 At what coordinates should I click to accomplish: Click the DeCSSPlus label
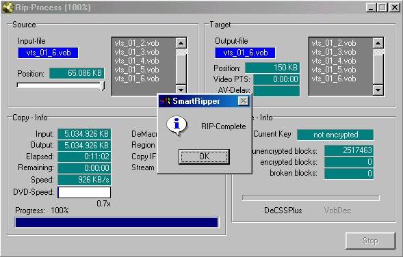tap(283, 211)
